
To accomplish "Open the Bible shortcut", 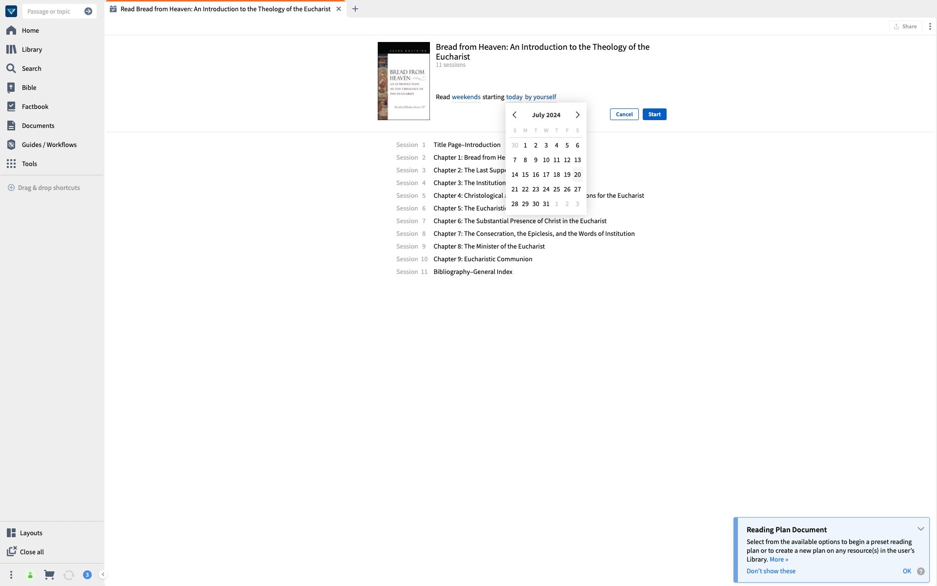I will pyautogui.click(x=29, y=87).
